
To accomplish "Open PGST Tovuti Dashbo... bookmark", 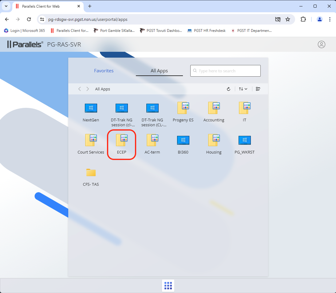I will coord(161,31).
